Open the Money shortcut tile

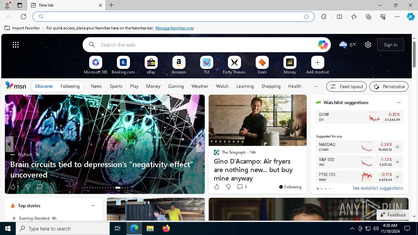coord(290,65)
